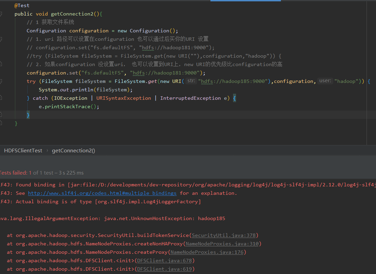
Task: Select the HDFSClientTest breadcrumb
Action: (23, 151)
